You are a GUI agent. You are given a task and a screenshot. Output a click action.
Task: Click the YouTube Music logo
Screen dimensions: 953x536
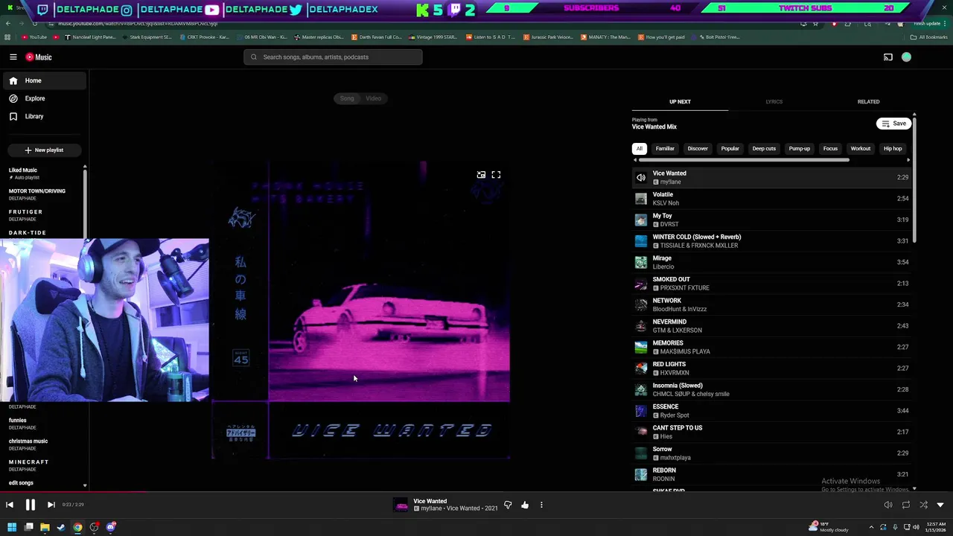[x=39, y=57]
